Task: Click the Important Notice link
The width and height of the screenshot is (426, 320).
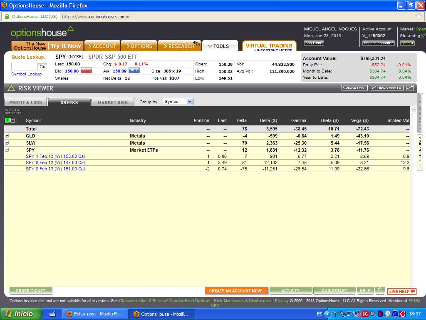Action: pos(273,50)
